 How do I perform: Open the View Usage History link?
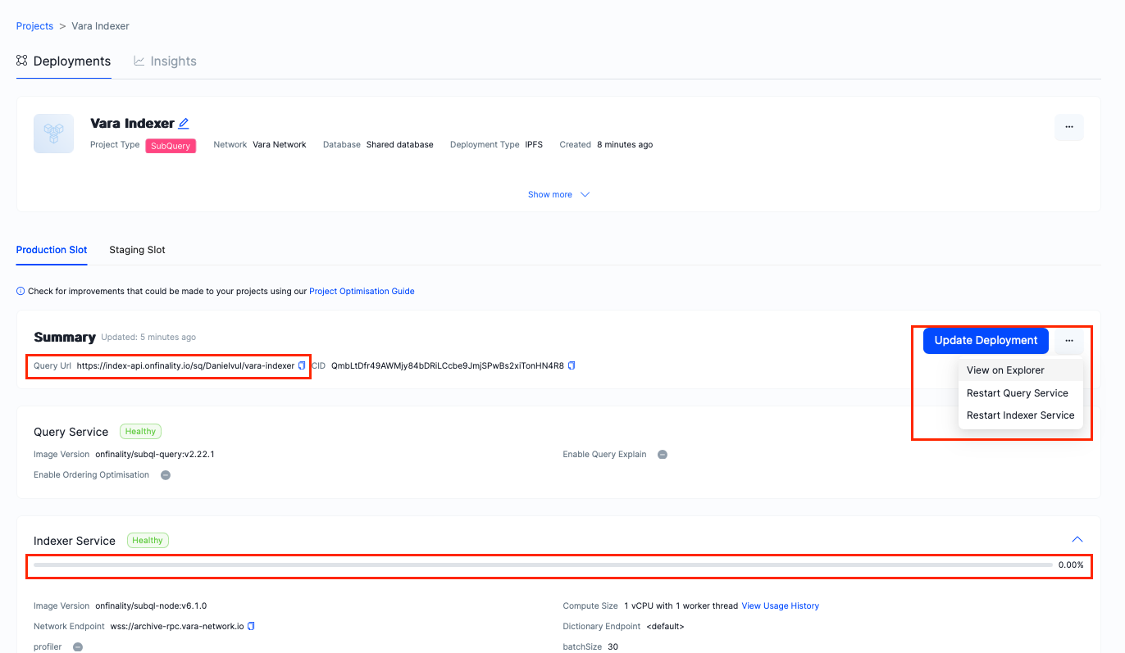[780, 605]
